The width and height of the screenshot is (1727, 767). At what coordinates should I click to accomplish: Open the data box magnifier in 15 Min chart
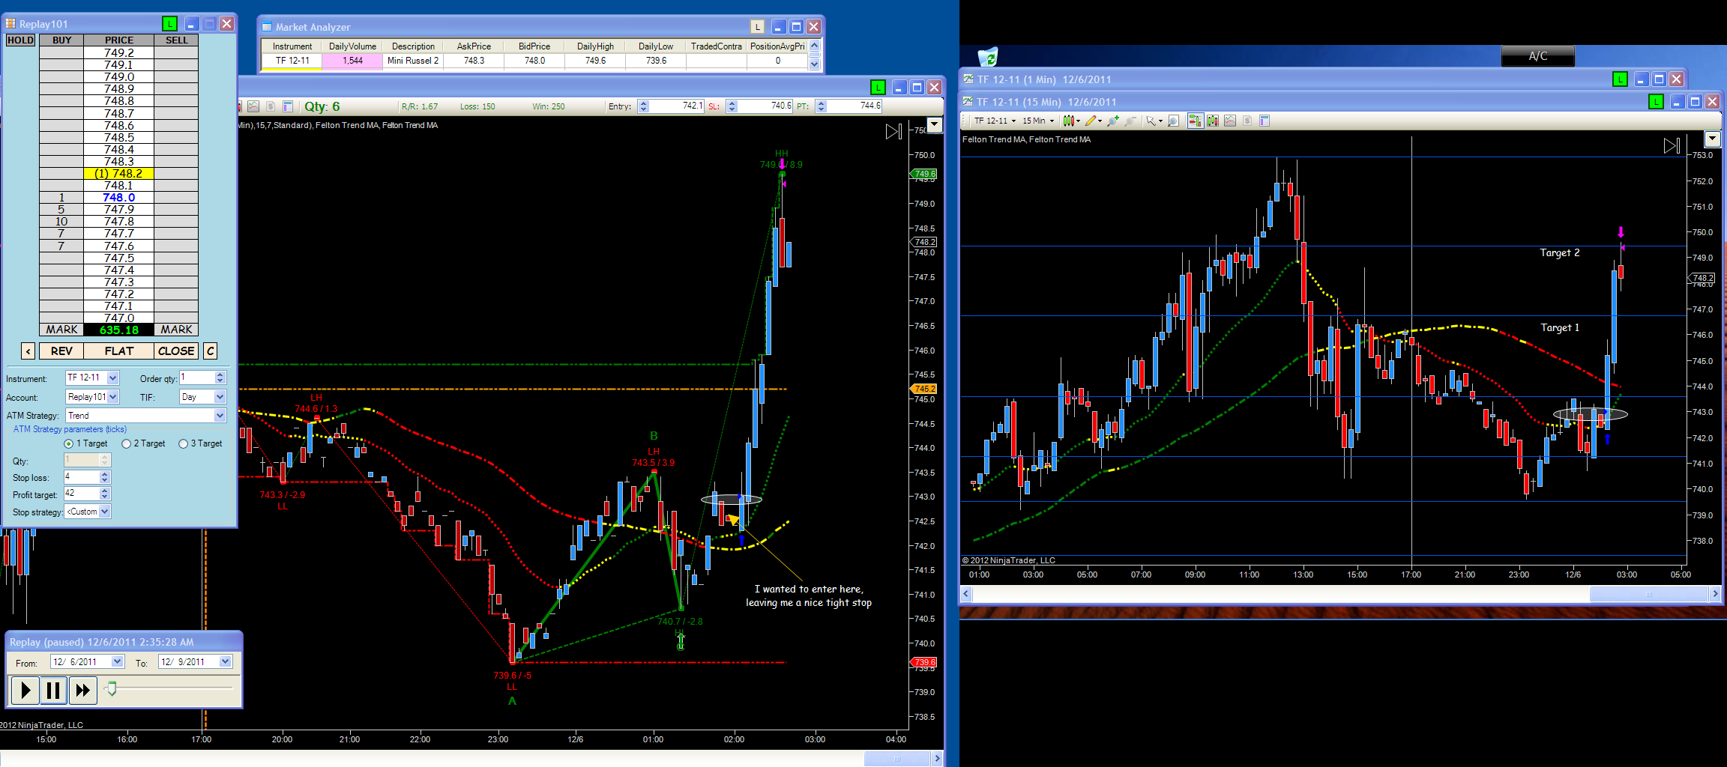pyautogui.click(x=1174, y=121)
